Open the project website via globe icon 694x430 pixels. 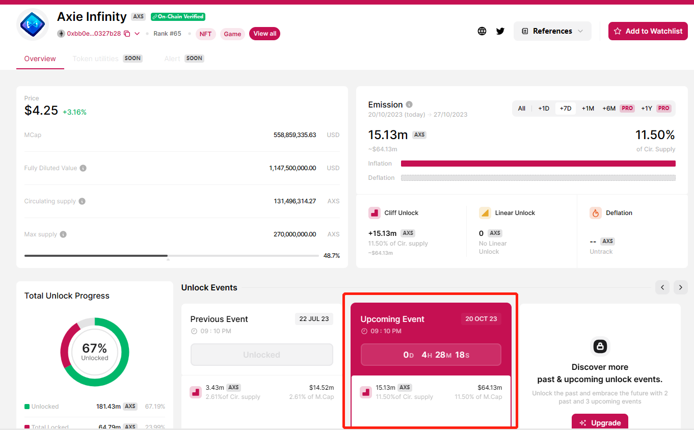(x=482, y=31)
